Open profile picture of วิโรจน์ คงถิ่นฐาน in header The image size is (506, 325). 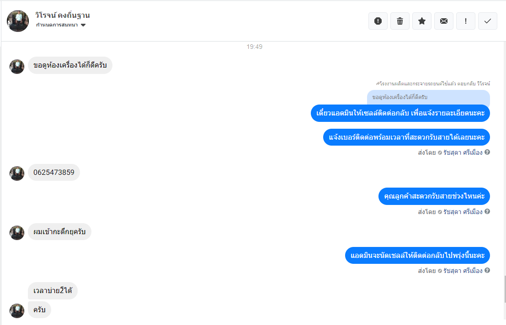pos(18,21)
